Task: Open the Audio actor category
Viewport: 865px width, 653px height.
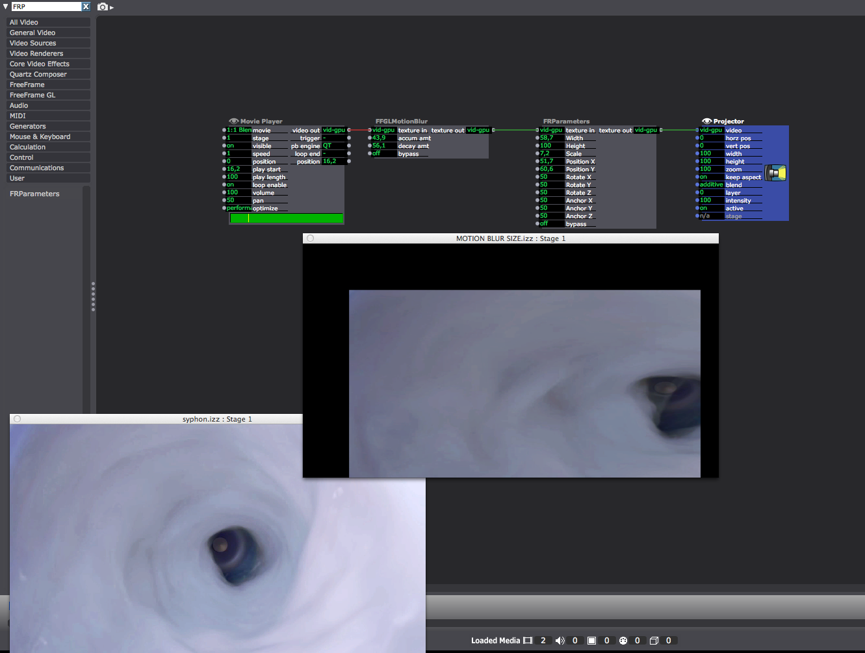Action: (48, 105)
